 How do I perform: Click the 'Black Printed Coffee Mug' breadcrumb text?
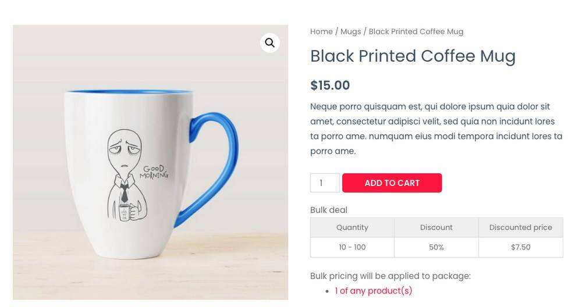(416, 31)
